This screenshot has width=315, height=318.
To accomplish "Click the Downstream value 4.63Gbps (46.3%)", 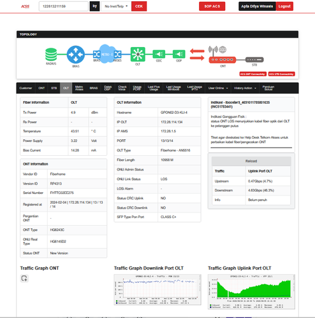I will click(x=261, y=190).
